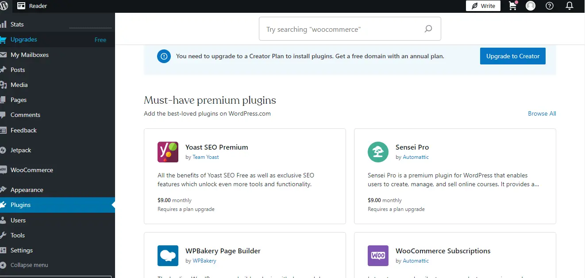
Task: Click the Upgrades cart icon in sidebar
Action: pyautogui.click(x=3, y=40)
